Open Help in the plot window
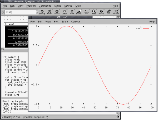158x120 pixels. [x=152, y=21]
